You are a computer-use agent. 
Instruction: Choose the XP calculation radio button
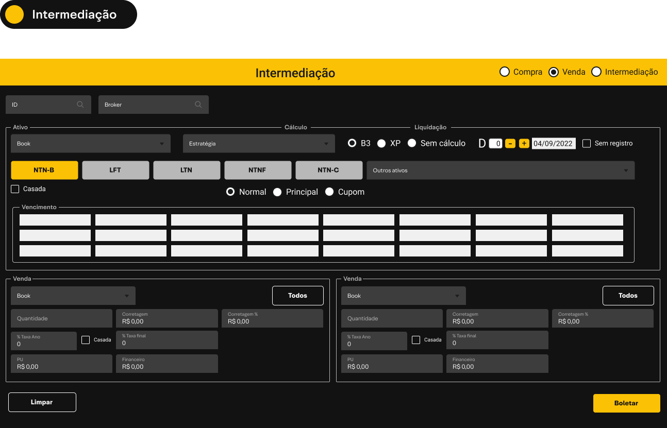click(381, 144)
